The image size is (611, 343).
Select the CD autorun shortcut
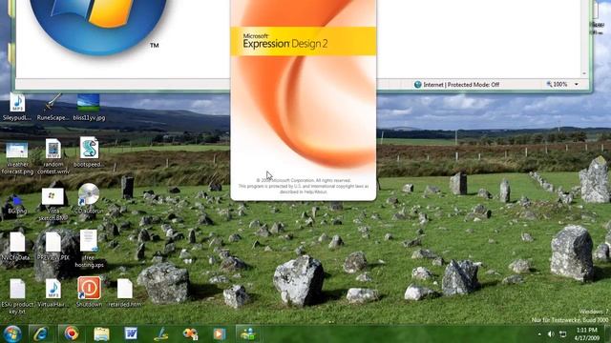89,199
